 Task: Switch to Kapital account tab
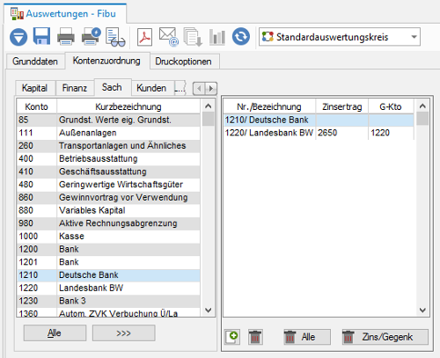pyautogui.click(x=34, y=88)
